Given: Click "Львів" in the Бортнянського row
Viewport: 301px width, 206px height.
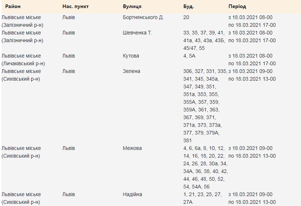Looking at the screenshot, I should tap(69, 18).
